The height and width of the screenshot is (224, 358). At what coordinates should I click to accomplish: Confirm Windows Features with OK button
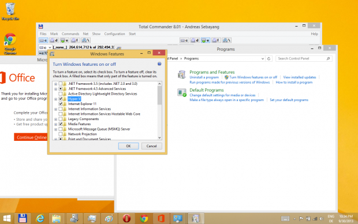pos(128,146)
